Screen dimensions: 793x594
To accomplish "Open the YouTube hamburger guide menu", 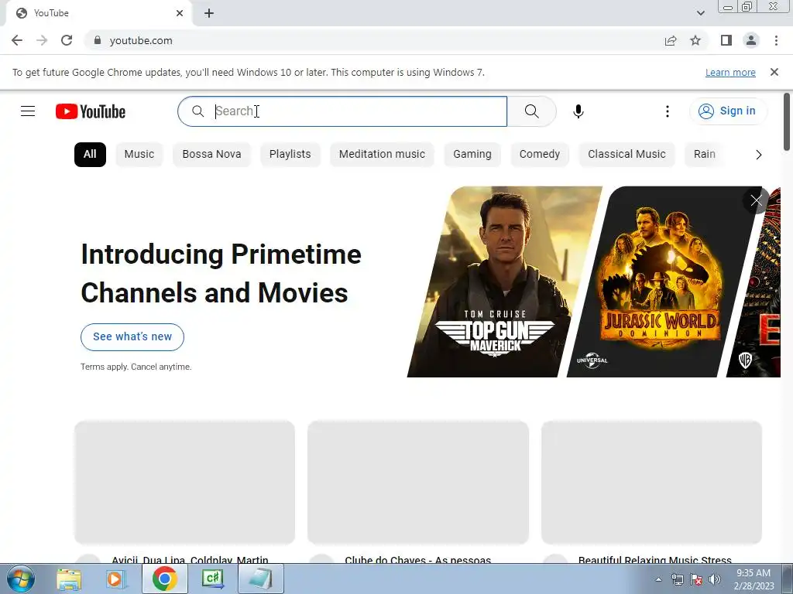I will (x=28, y=111).
